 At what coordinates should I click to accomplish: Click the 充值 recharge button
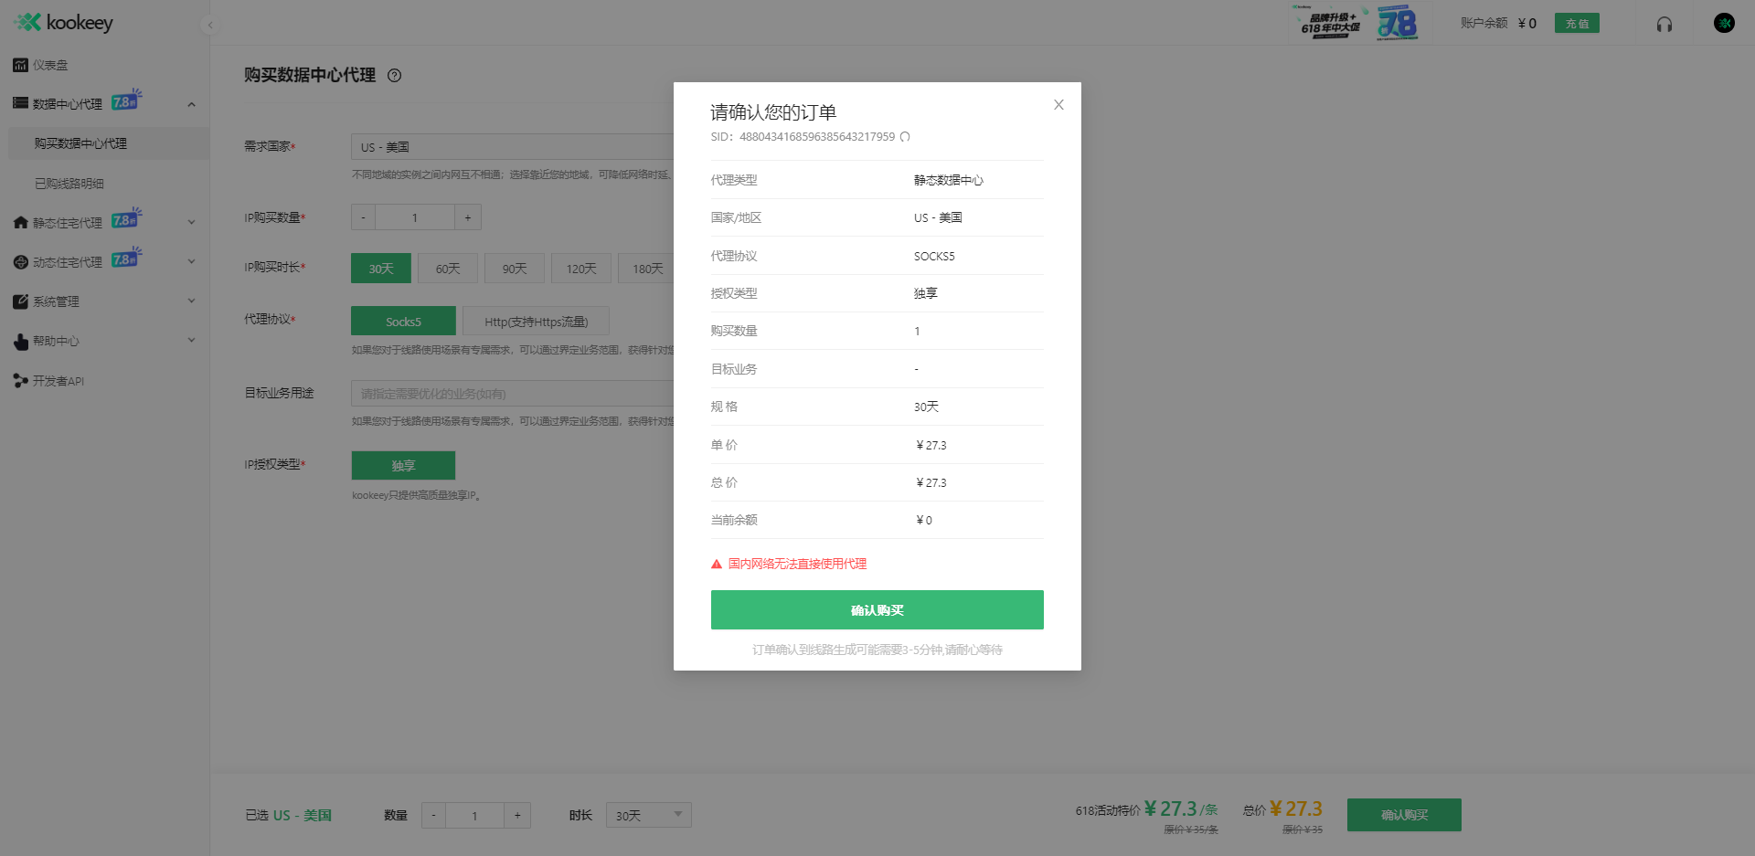(1577, 23)
